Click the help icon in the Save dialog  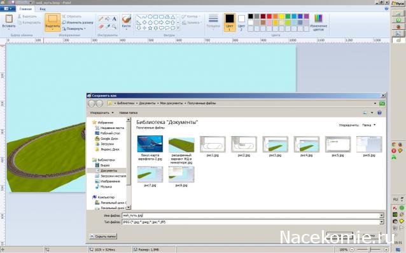point(379,113)
